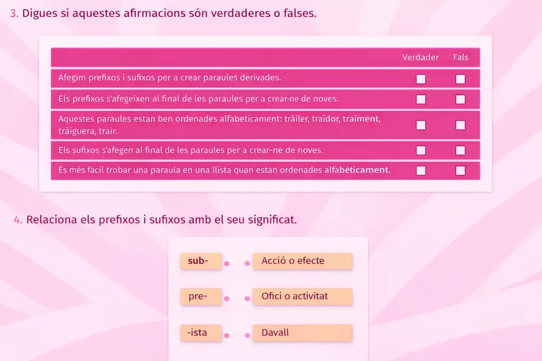The height and width of the screenshot is (361, 542).
Task: Mark 'Afegim prefixos i sufixos' statement as Fals
Action: (460, 79)
